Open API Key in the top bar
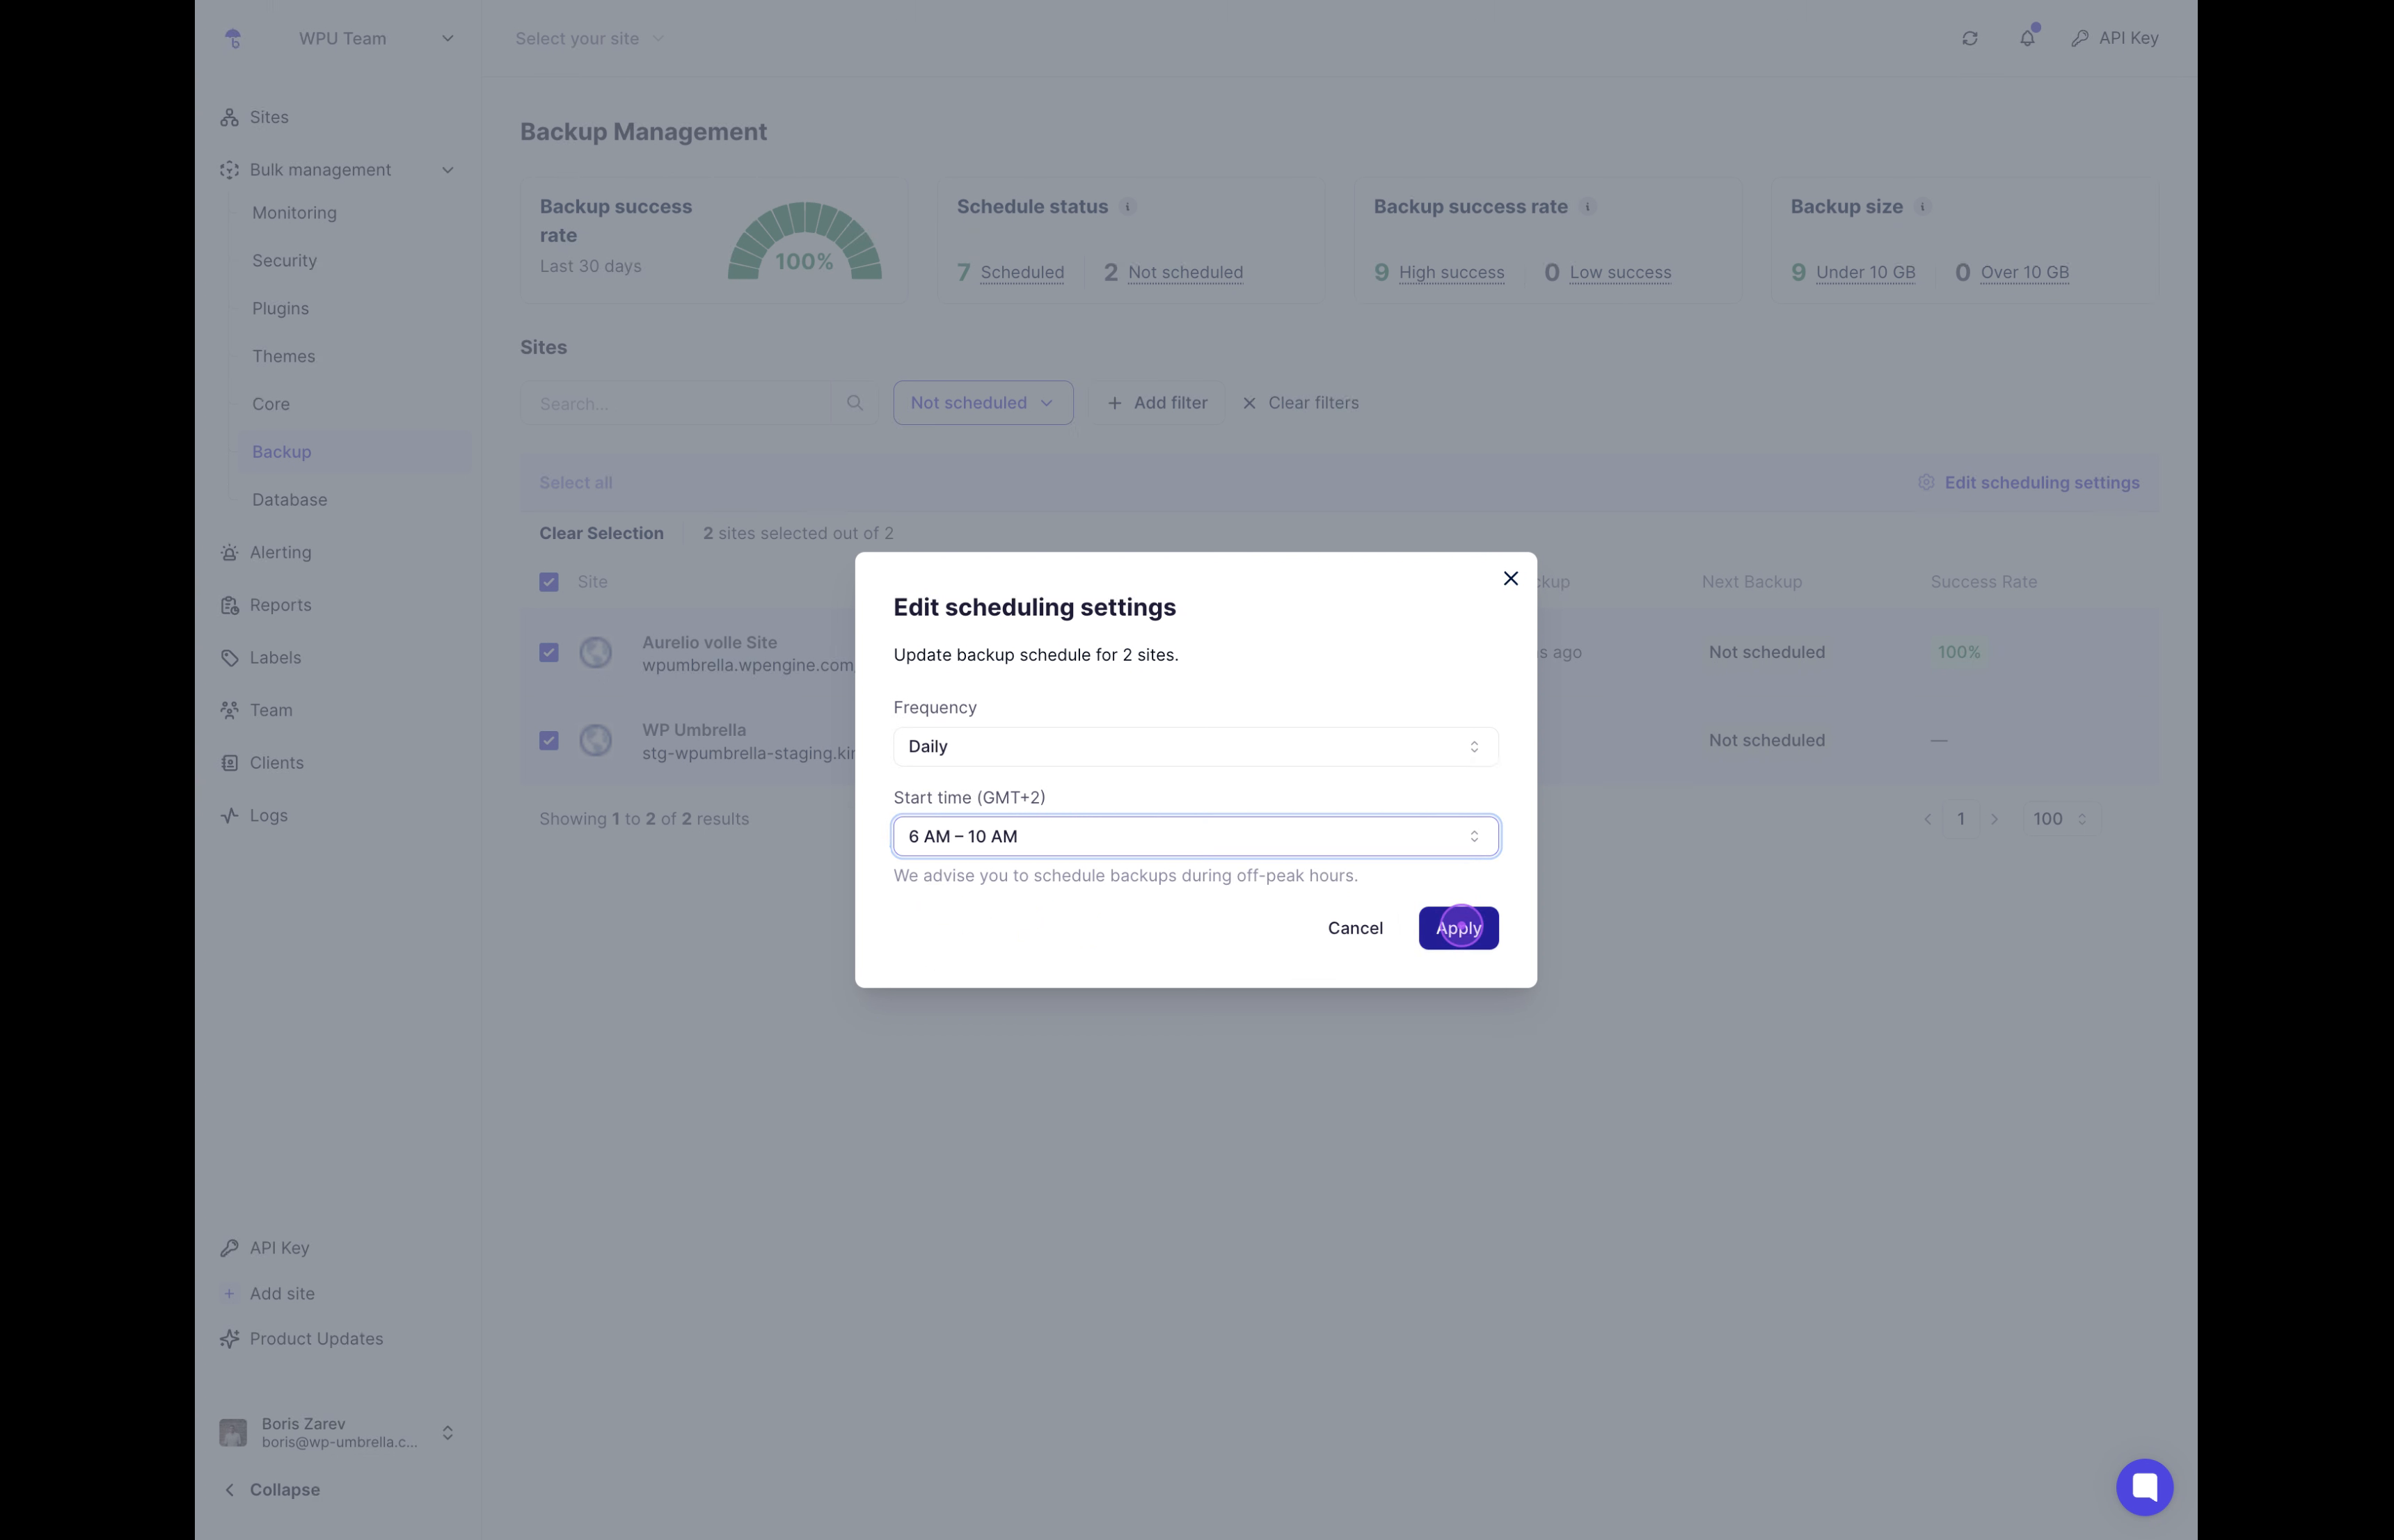 (2115, 38)
